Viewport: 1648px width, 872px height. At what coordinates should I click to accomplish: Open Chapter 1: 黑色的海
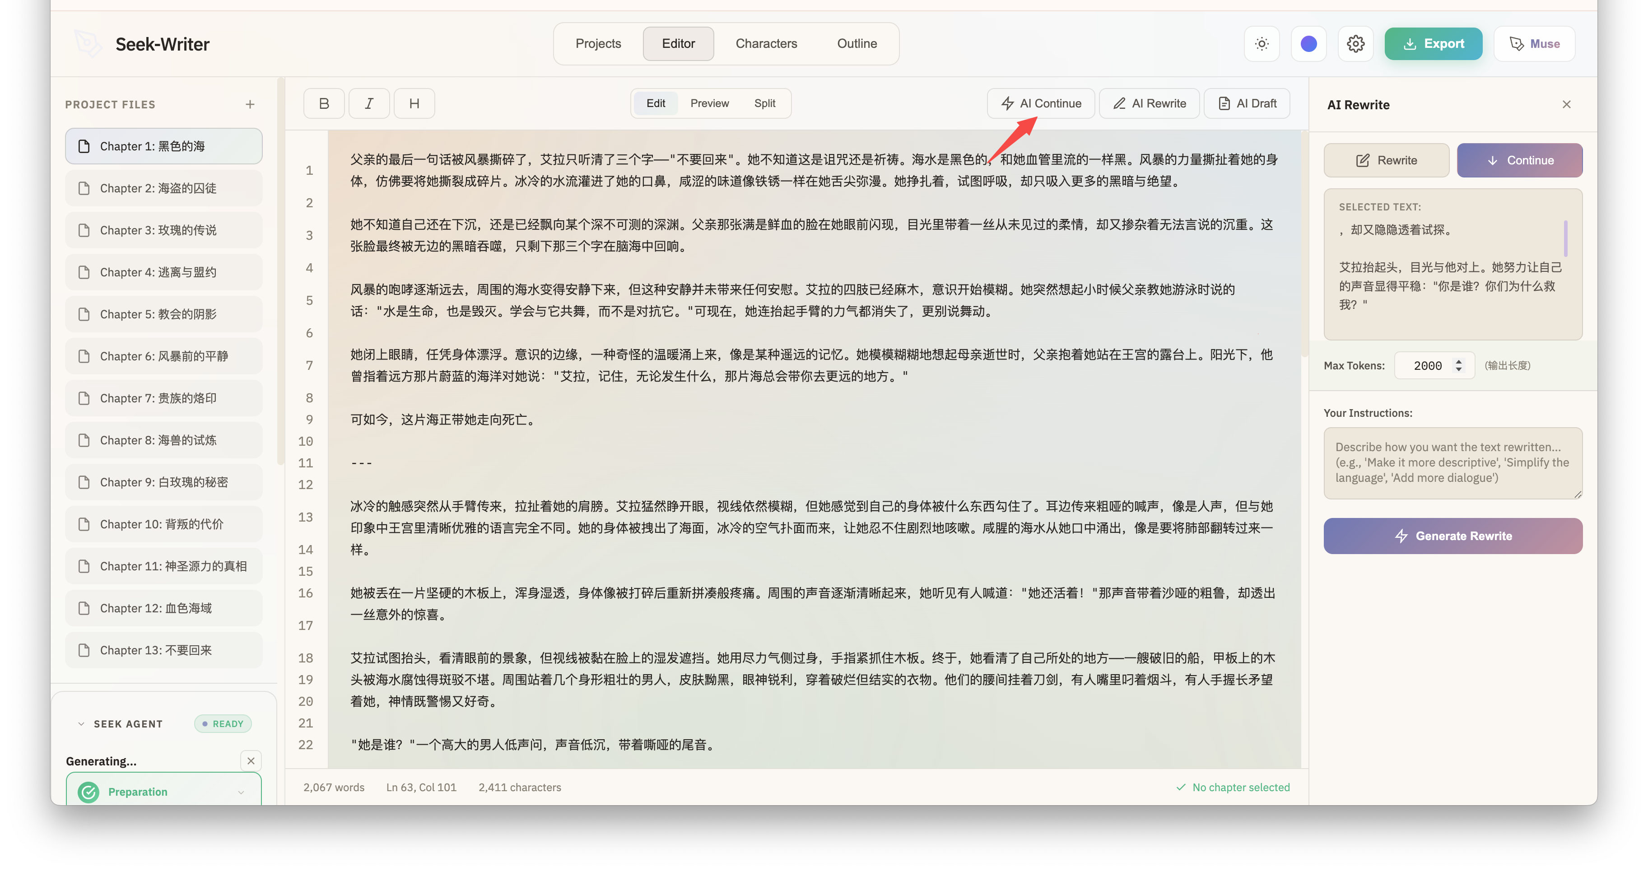pyautogui.click(x=164, y=146)
